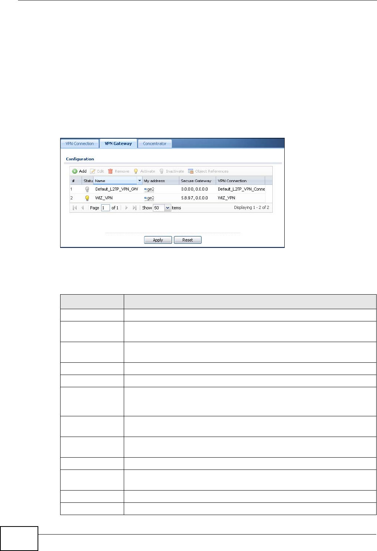
Task: Toggle status bulb of Default_L2TP_VPN_GW
Action: tap(87, 189)
